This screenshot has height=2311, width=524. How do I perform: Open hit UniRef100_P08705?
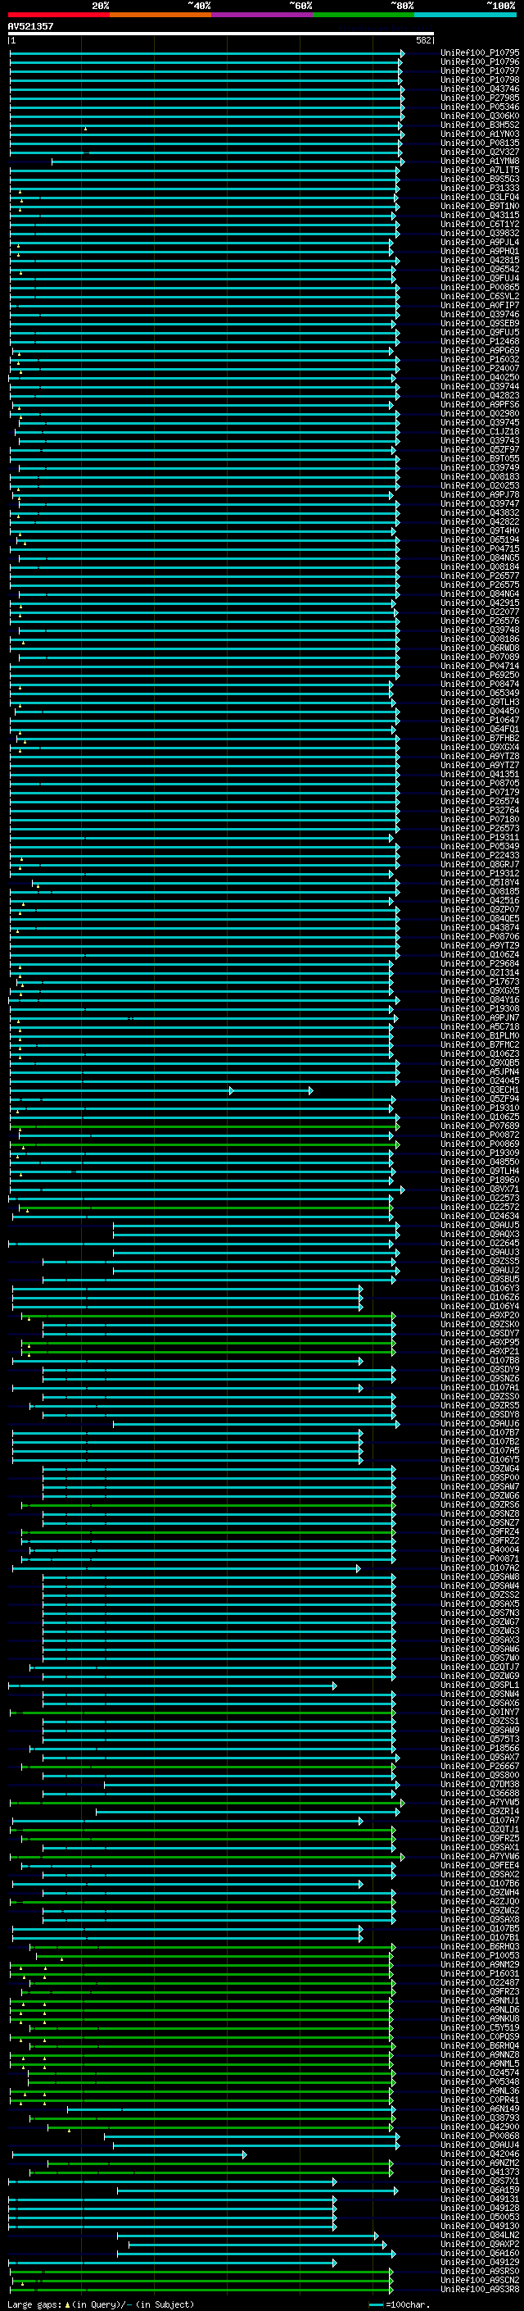[x=480, y=783]
